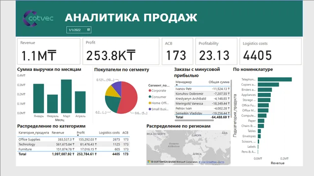Click the Small Busi... legend purple marker
Viewport: 314px width, 176px height.
(150, 109)
